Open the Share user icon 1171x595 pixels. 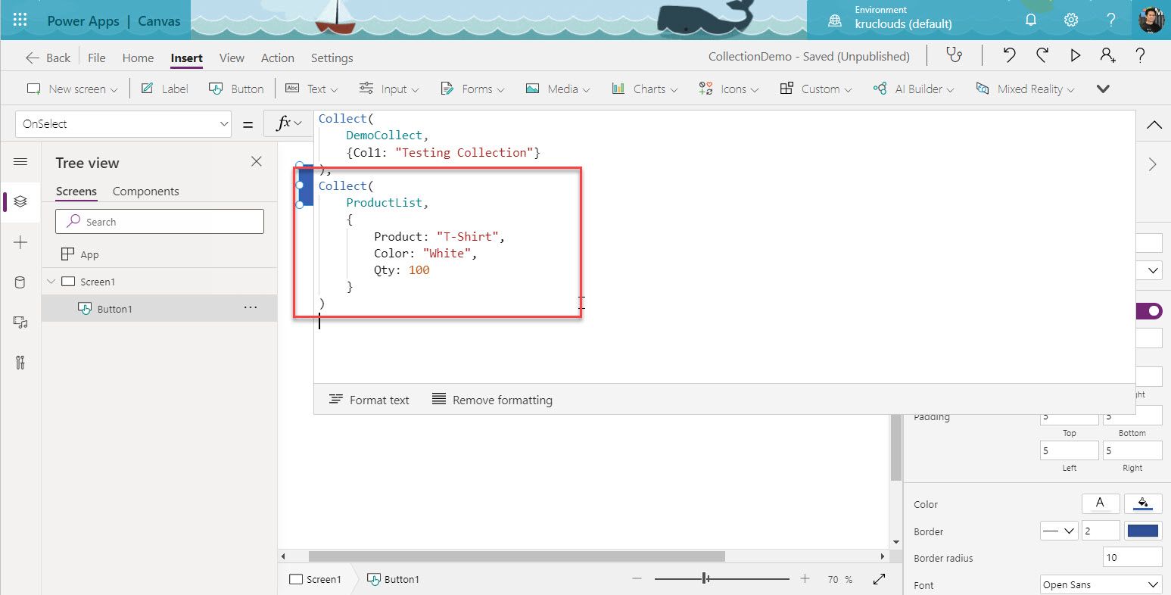point(1107,56)
